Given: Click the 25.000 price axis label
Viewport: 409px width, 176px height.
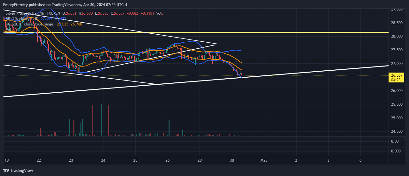Looking at the screenshot, I should [397, 118].
